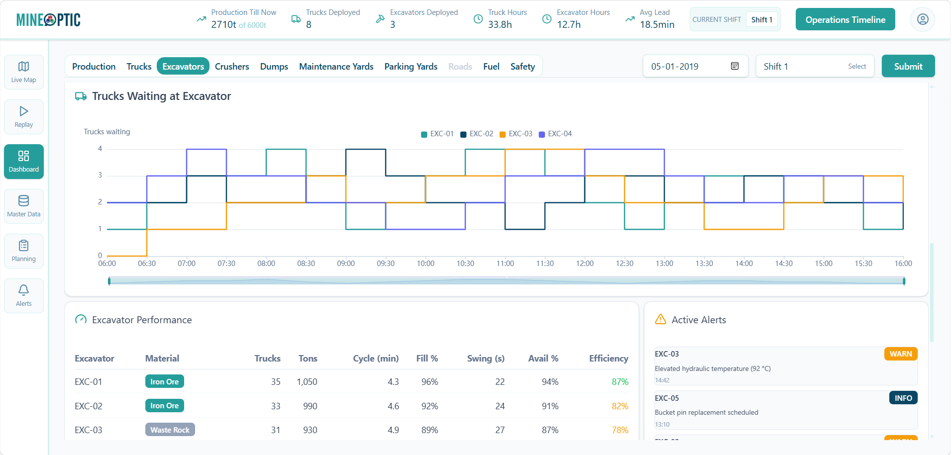Click the 78% efficiency value
952x455 pixels.
click(620, 430)
